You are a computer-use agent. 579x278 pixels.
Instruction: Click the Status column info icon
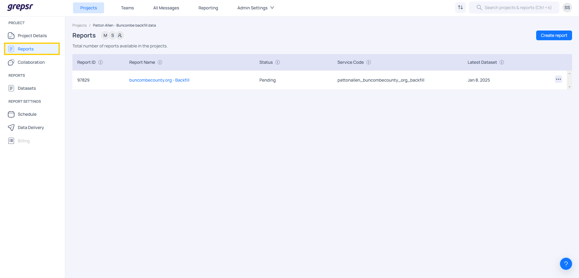278,62
